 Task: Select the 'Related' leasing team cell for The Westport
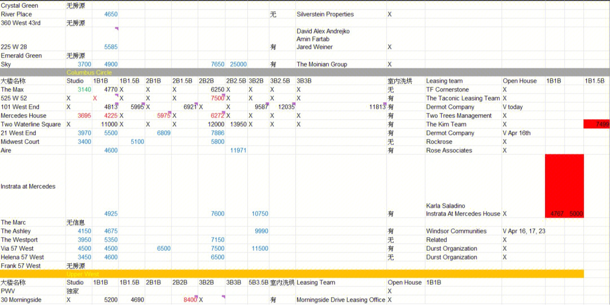point(436,239)
